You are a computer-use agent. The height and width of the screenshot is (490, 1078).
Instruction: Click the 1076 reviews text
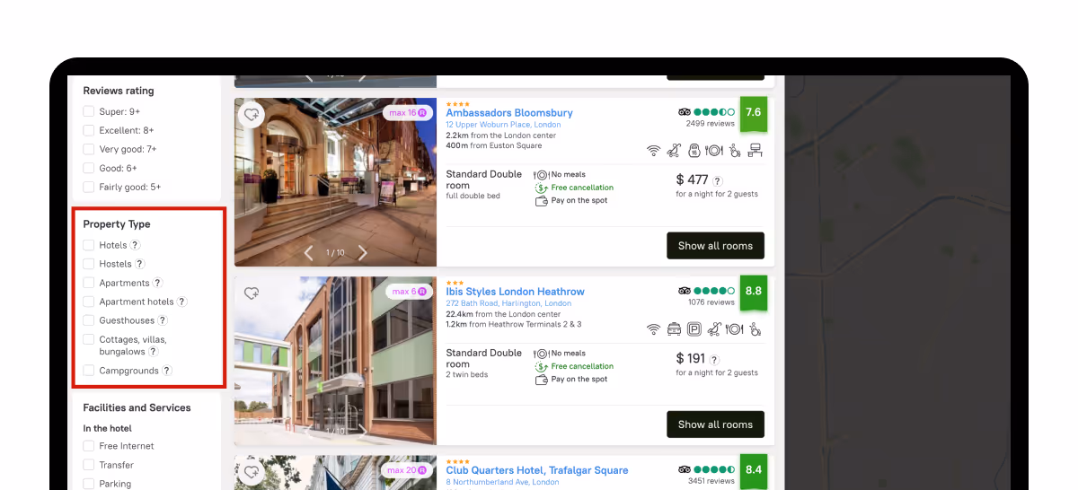(711, 302)
